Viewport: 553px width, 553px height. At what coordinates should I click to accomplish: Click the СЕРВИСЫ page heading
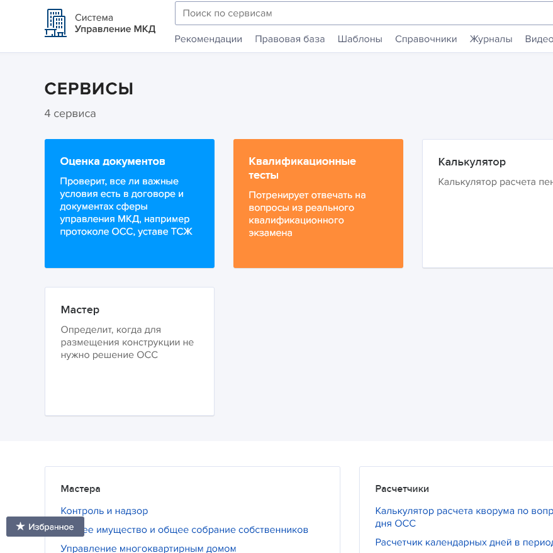89,89
